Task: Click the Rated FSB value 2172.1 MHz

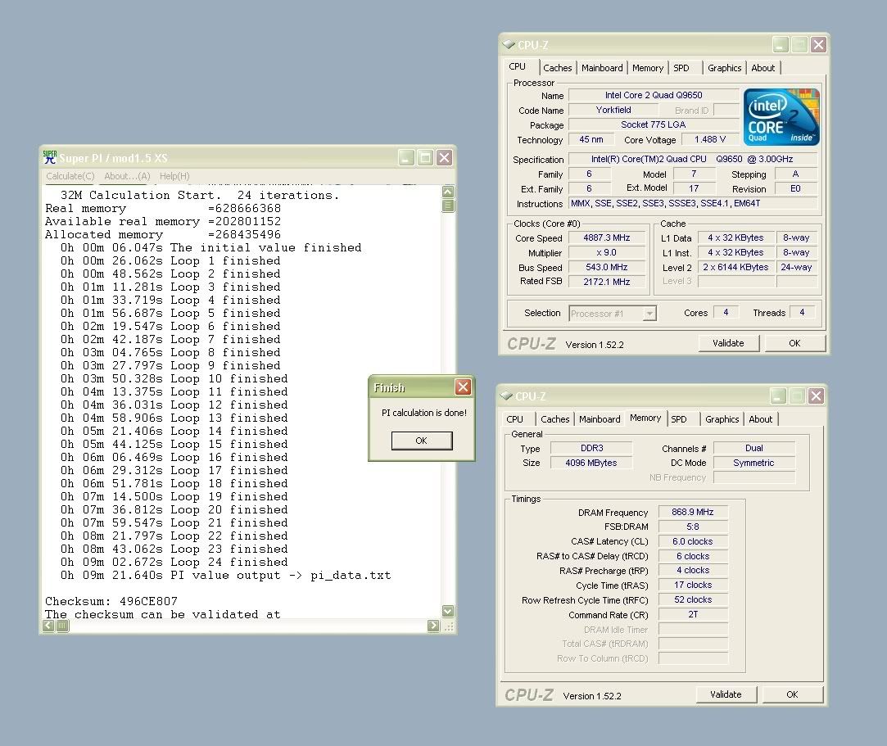Action: tap(607, 282)
